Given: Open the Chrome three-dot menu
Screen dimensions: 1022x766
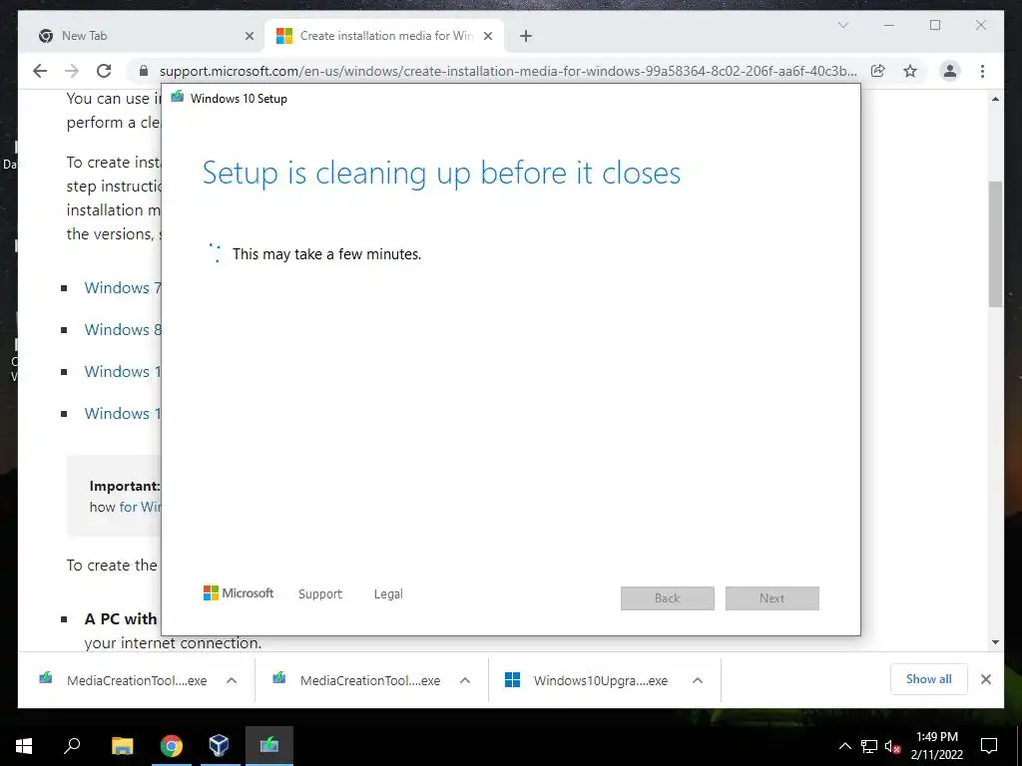Looking at the screenshot, I should click(x=982, y=71).
